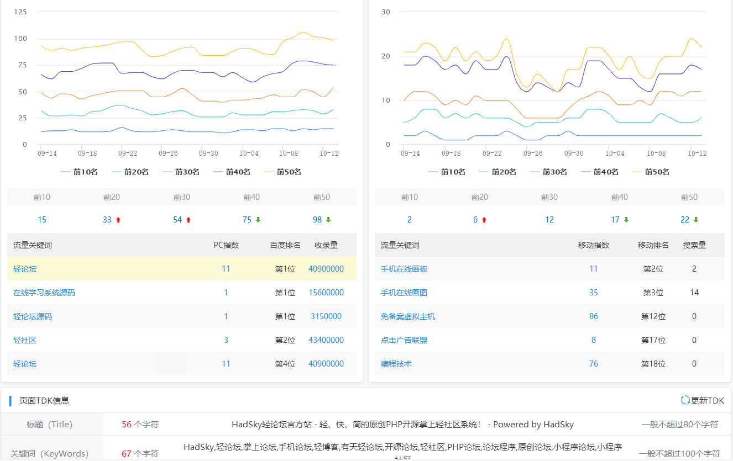The width and height of the screenshot is (733, 461).
Task: Toggle 前30名 series in right chart legend
Action: pos(548,172)
